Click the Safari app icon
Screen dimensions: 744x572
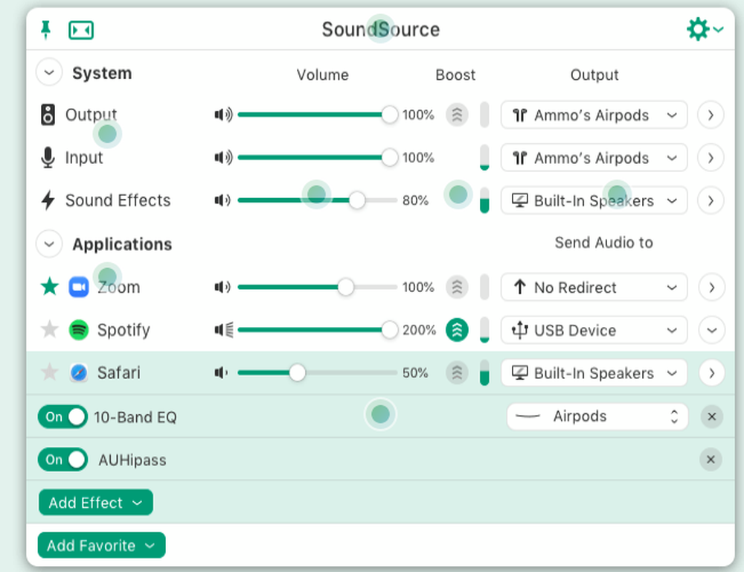(79, 372)
